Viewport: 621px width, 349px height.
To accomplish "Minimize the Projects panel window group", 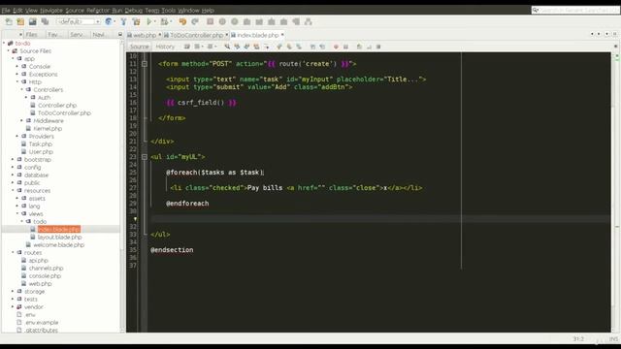I will click(x=120, y=35).
